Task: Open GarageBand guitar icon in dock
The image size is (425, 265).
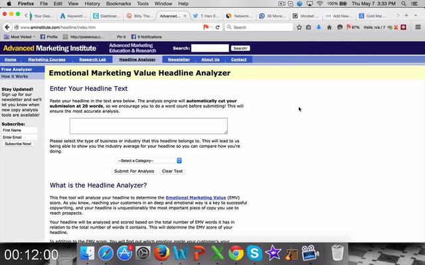Action: click(292, 253)
